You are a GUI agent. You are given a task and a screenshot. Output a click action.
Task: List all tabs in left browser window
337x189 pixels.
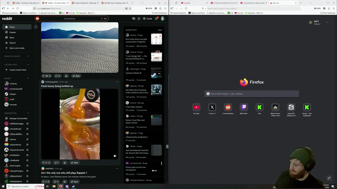coord(142,3)
